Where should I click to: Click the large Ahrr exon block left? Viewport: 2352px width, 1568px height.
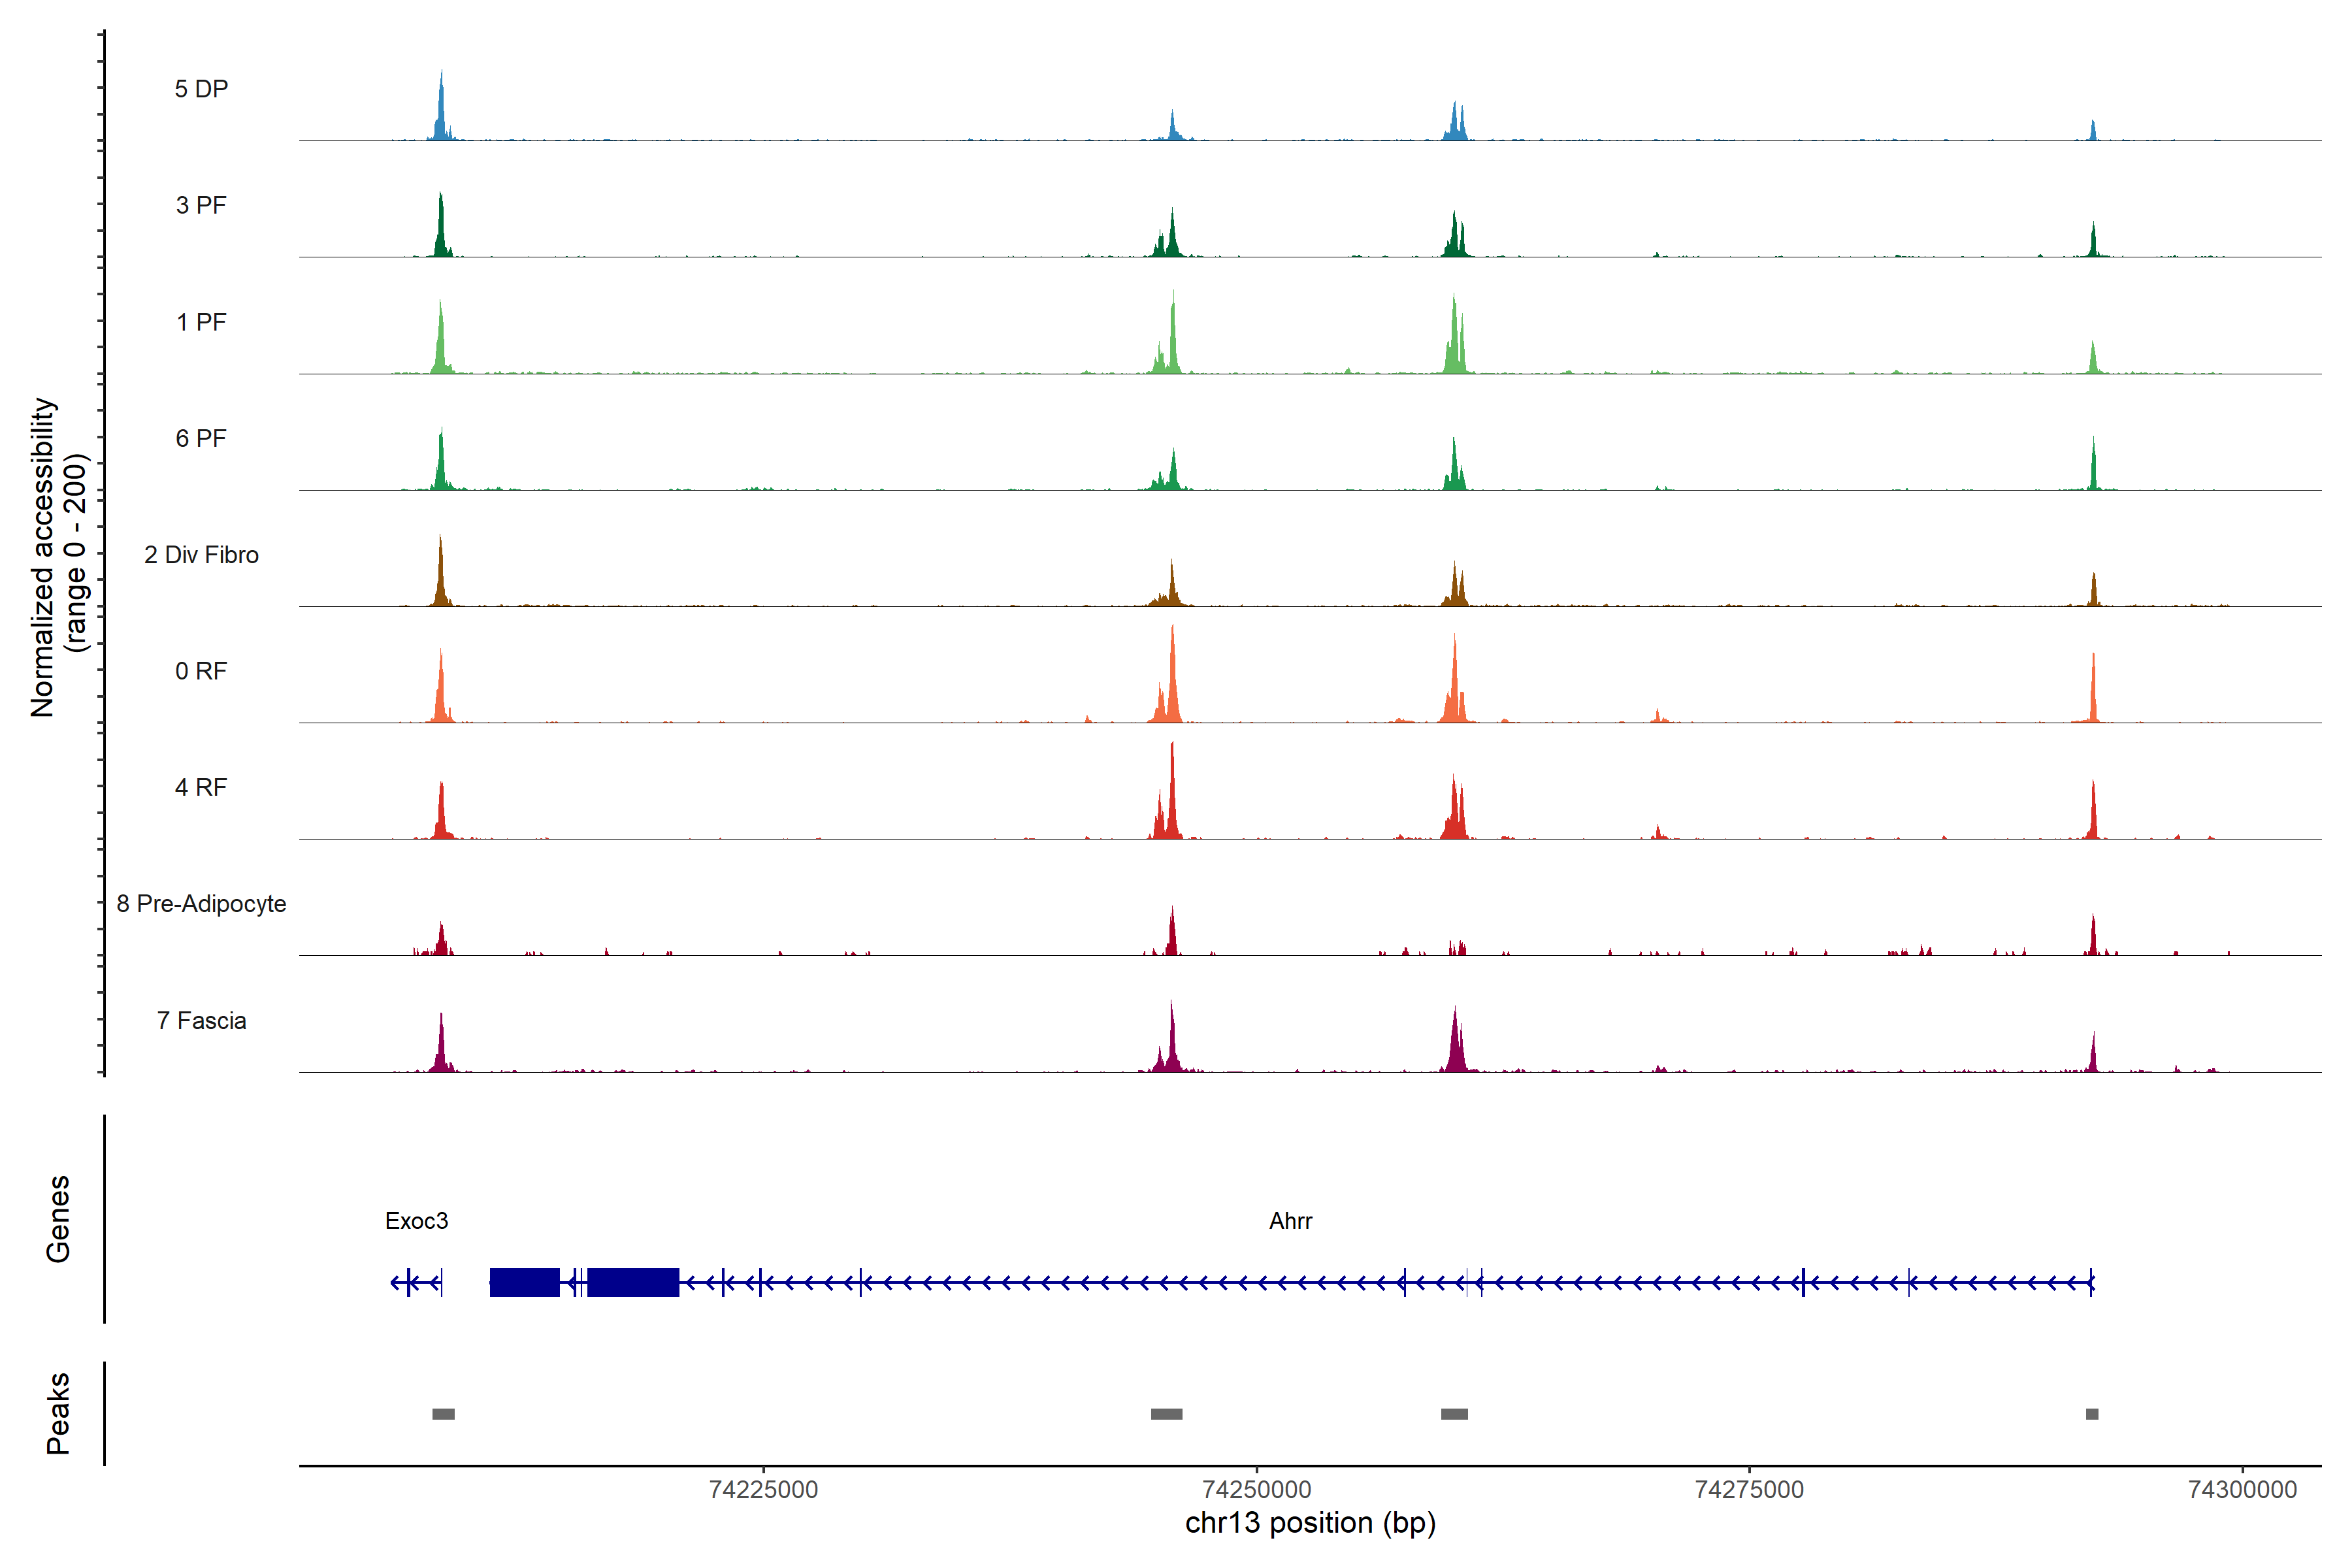click(x=524, y=1282)
